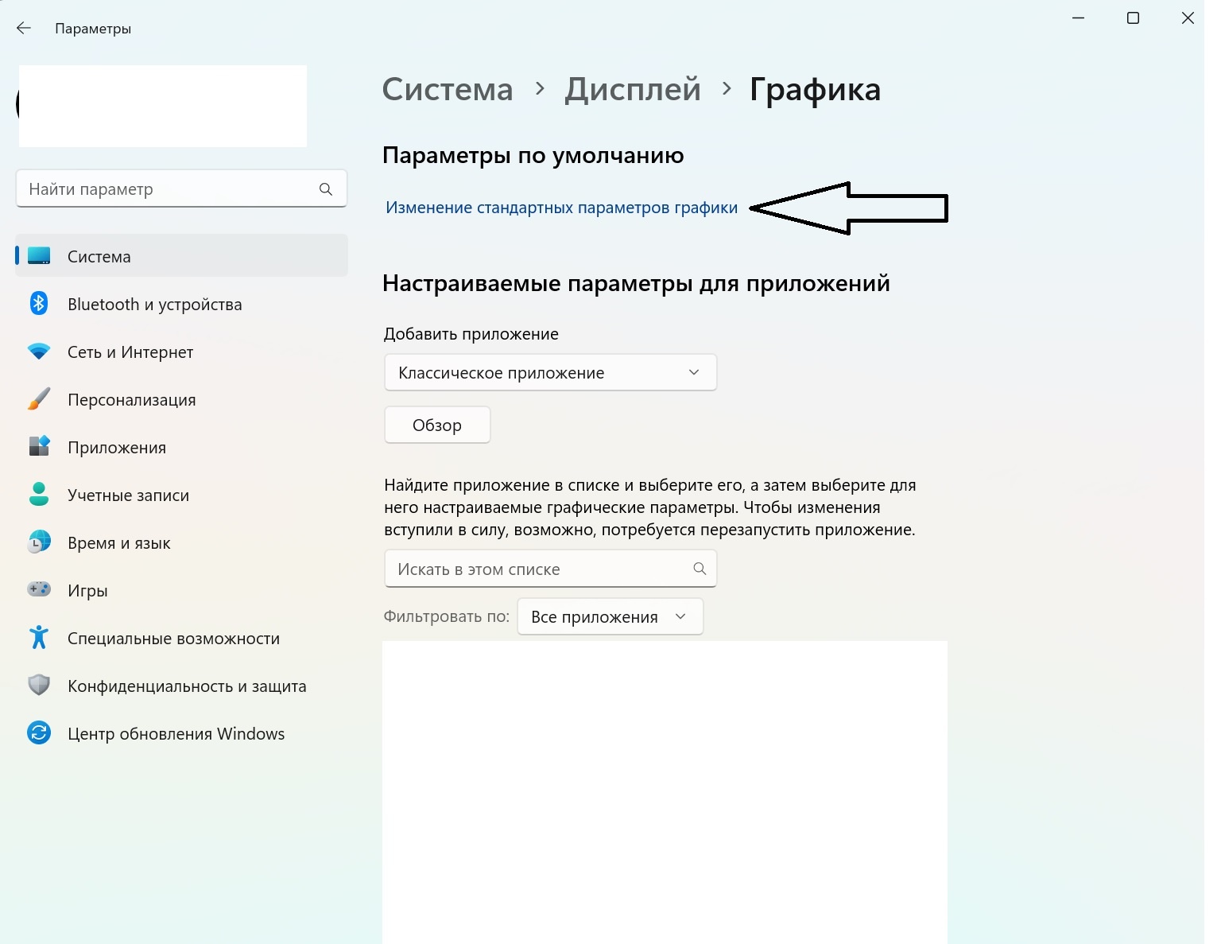Screen dimensions: 1221x944
Task: Click the Приложения apps icon
Action: click(39, 447)
